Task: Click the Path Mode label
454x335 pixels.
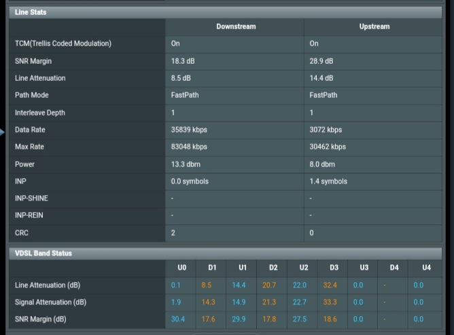Action: click(x=31, y=95)
